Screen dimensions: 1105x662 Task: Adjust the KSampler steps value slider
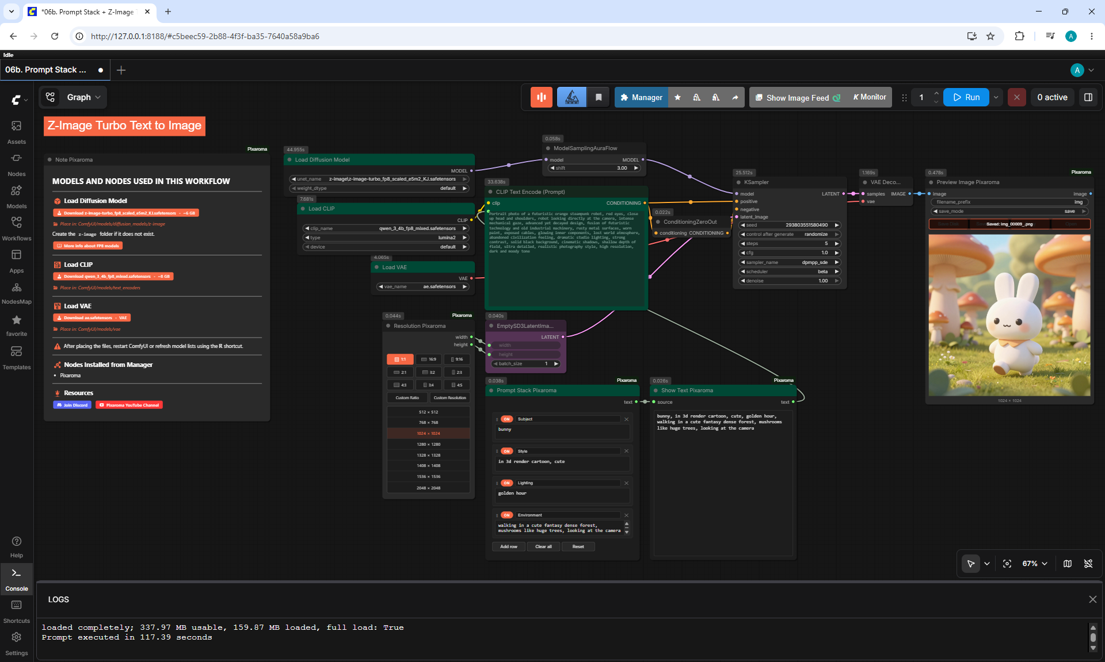pos(790,243)
